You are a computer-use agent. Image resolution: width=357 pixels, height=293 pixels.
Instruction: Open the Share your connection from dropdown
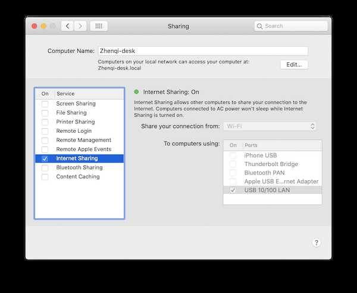[270, 126]
